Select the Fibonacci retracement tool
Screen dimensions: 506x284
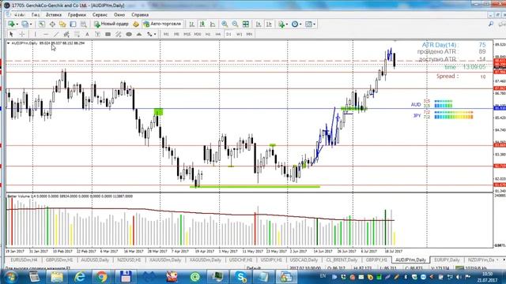(77, 34)
